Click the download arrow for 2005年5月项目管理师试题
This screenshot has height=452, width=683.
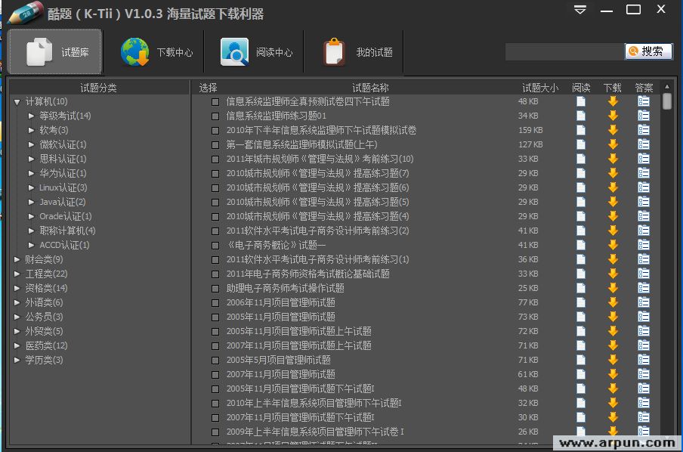click(612, 360)
